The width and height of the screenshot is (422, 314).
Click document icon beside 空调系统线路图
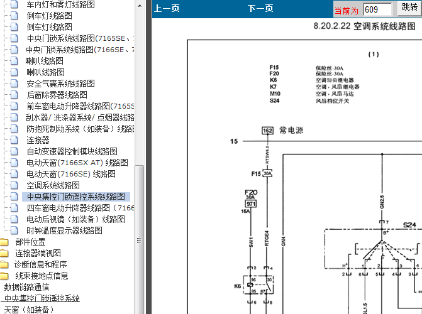(x=14, y=185)
